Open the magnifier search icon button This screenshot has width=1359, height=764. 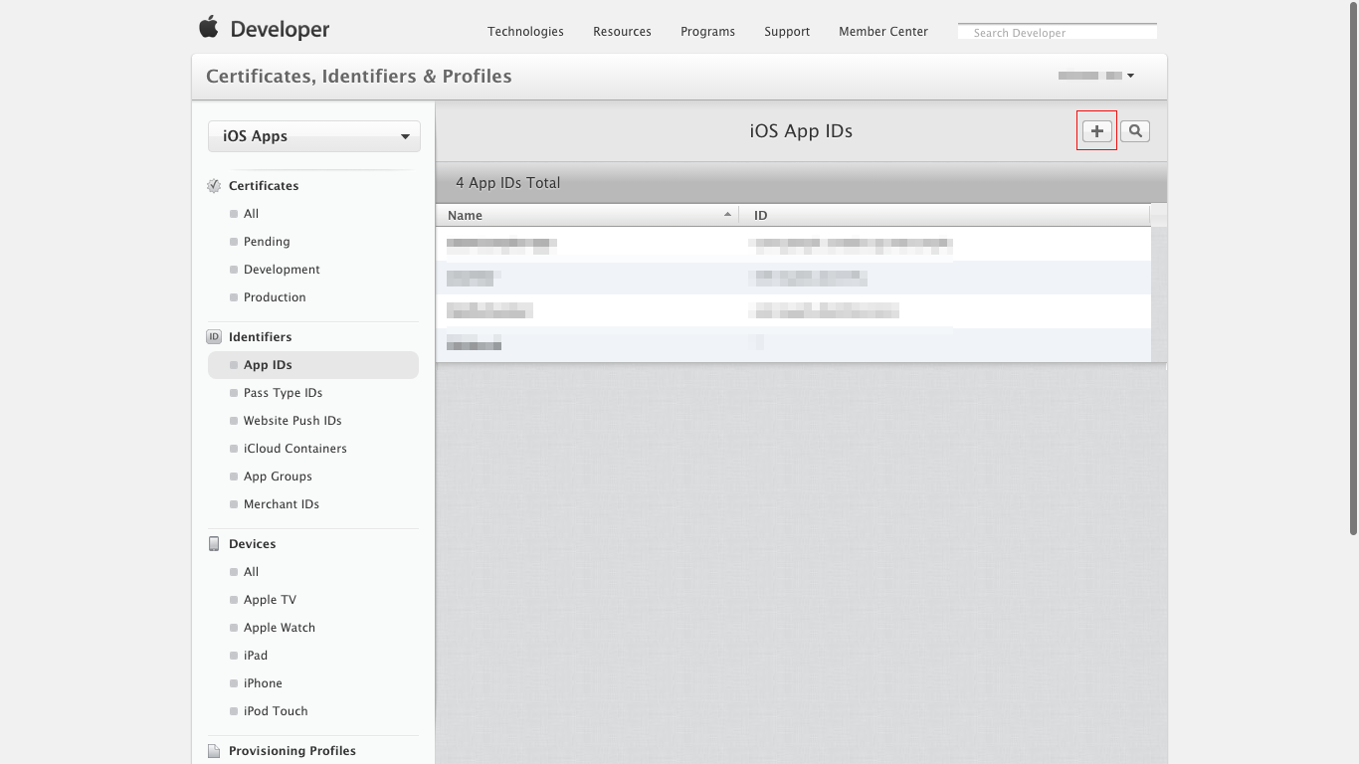click(x=1135, y=131)
